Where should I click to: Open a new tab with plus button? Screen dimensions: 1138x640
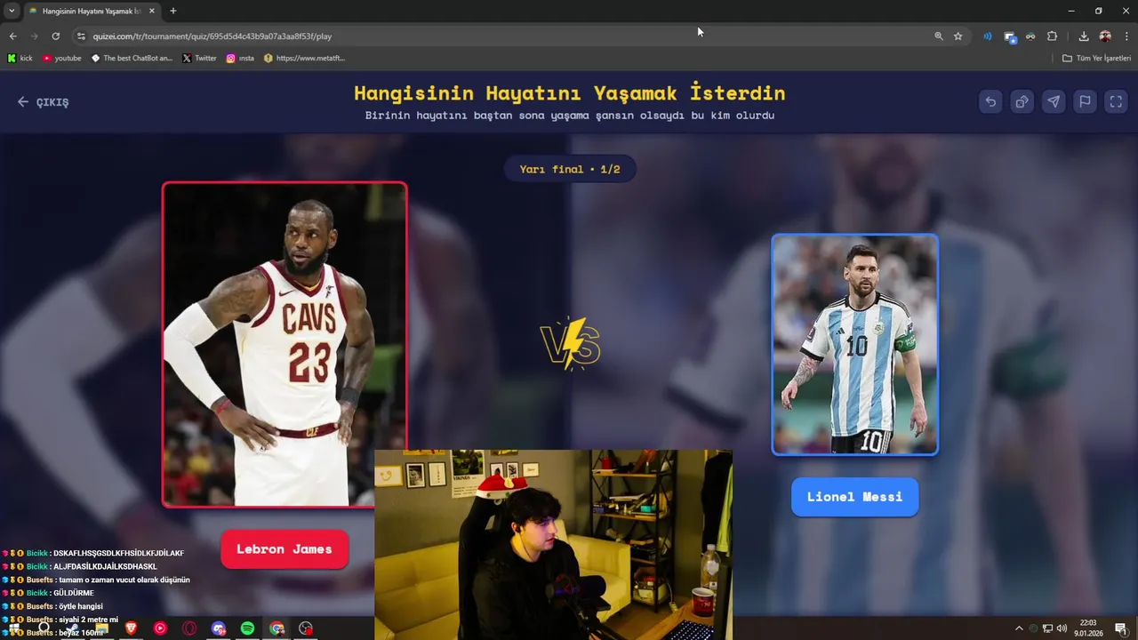coord(172,11)
